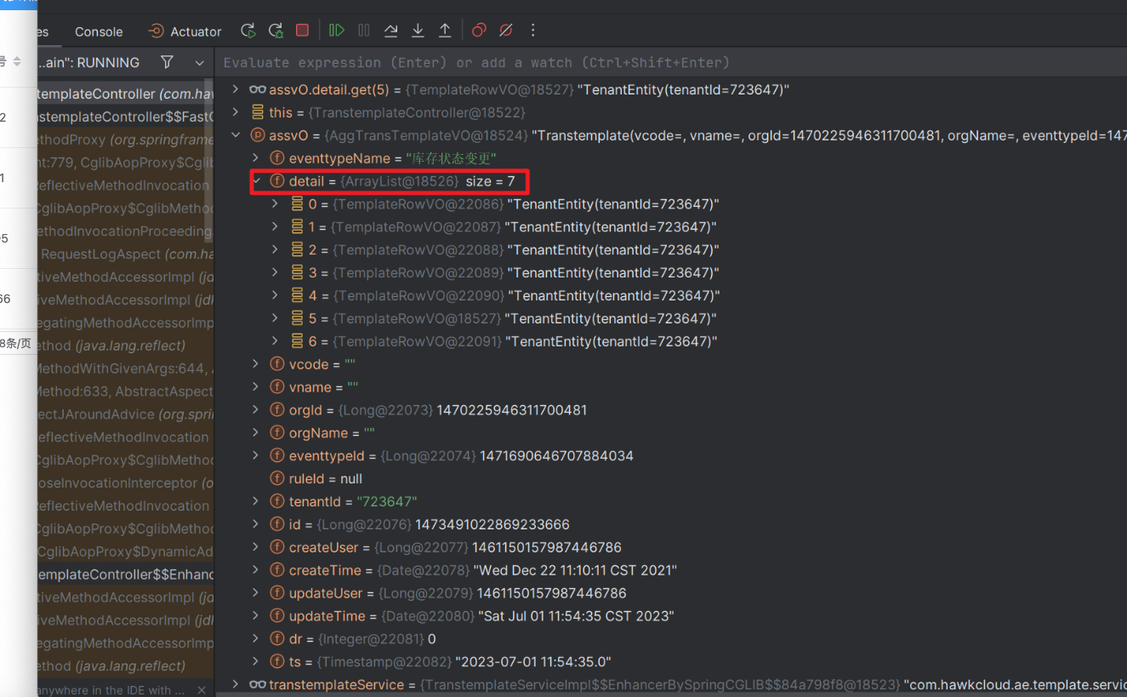
Task: Toggle Mute Breakpoints
Action: point(506,31)
